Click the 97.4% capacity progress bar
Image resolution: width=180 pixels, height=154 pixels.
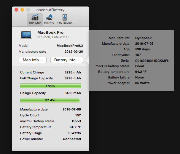pos(50,100)
